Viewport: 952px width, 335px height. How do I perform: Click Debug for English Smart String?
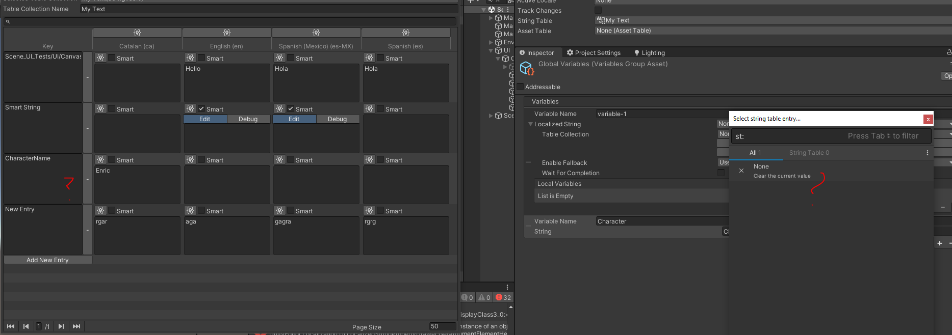click(248, 119)
